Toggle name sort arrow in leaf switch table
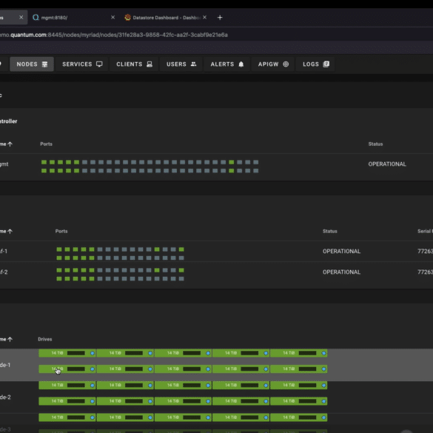The width and height of the screenshot is (433, 433). point(10,232)
